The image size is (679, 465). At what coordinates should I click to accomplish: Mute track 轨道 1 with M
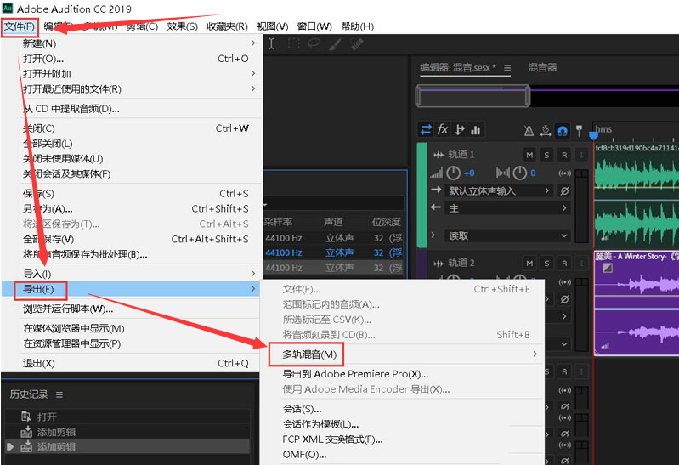(529, 156)
